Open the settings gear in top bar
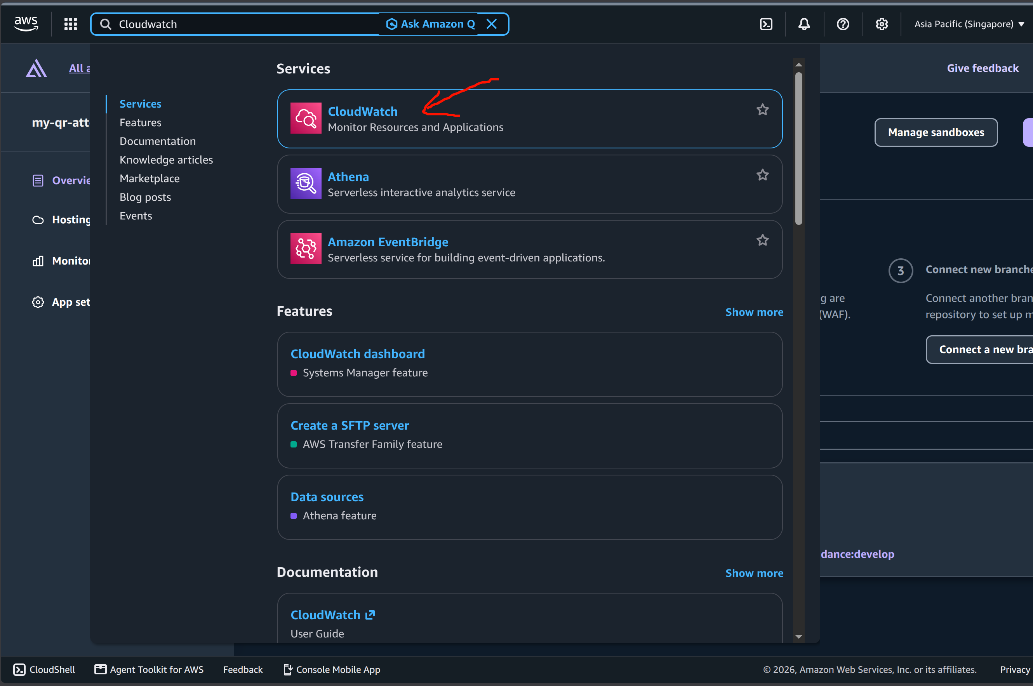This screenshot has width=1033, height=686. click(x=881, y=24)
